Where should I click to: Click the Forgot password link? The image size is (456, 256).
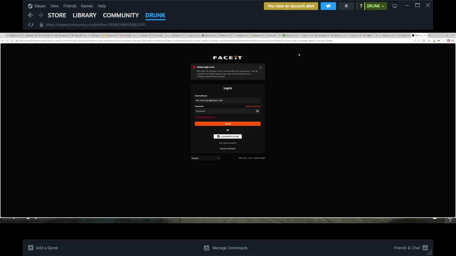click(x=253, y=106)
